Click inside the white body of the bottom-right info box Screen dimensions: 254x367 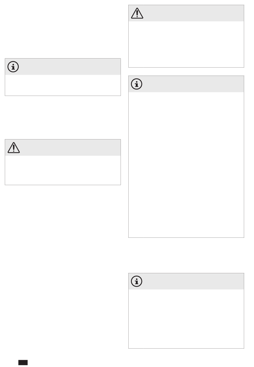(186, 319)
